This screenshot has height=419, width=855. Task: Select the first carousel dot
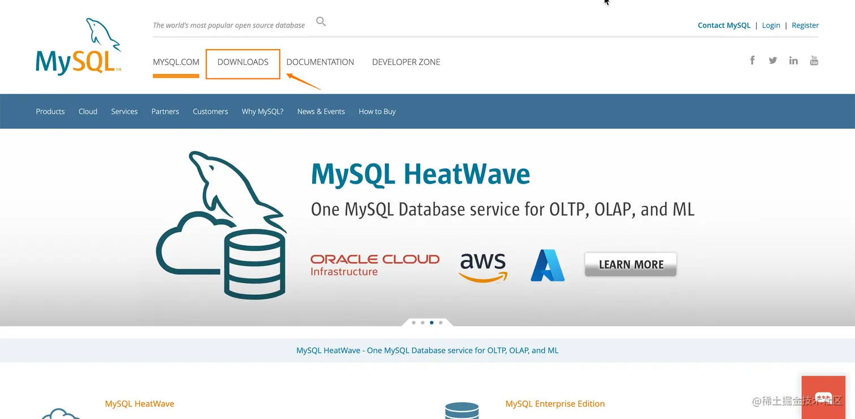click(x=414, y=322)
